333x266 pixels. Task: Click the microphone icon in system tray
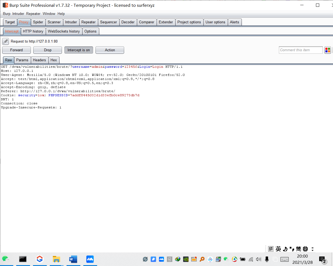click(x=267, y=259)
